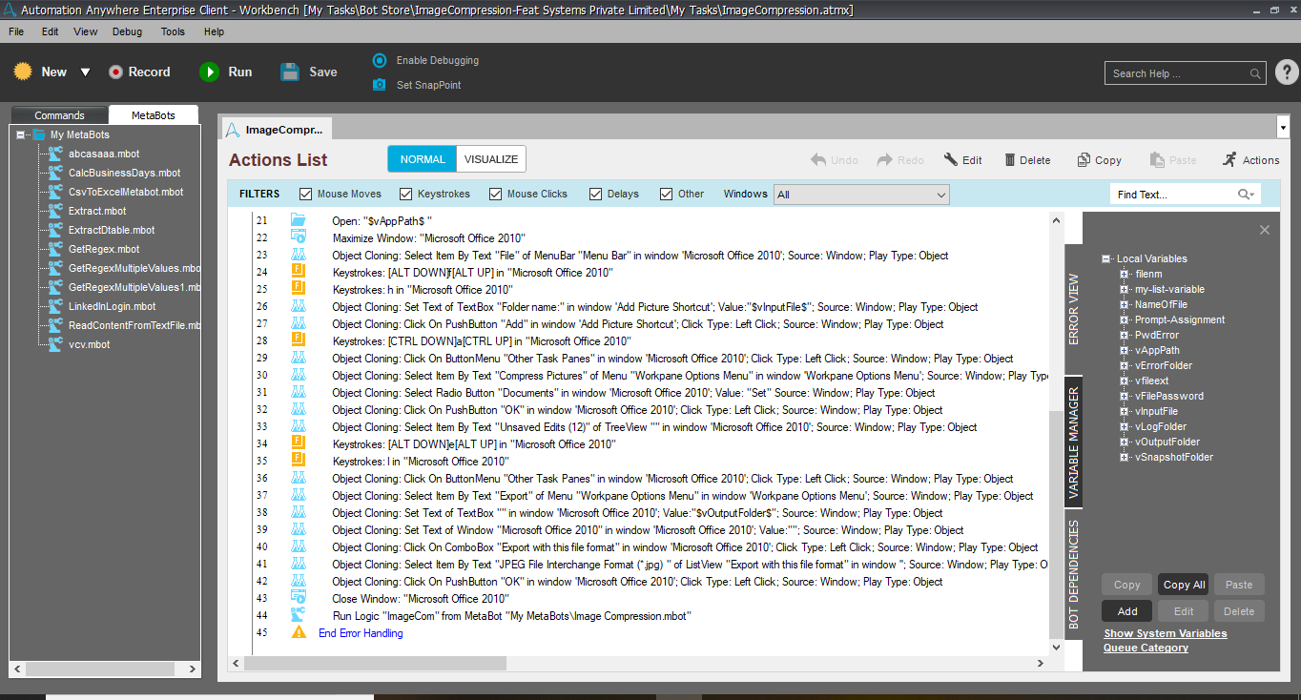Open the Actions running-man icon
Image resolution: width=1301 pixels, height=700 pixels.
[1229, 159]
